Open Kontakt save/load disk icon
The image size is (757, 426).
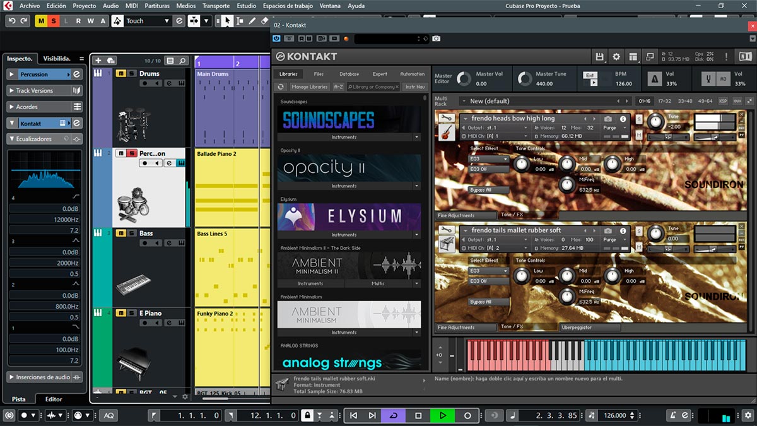tap(600, 57)
